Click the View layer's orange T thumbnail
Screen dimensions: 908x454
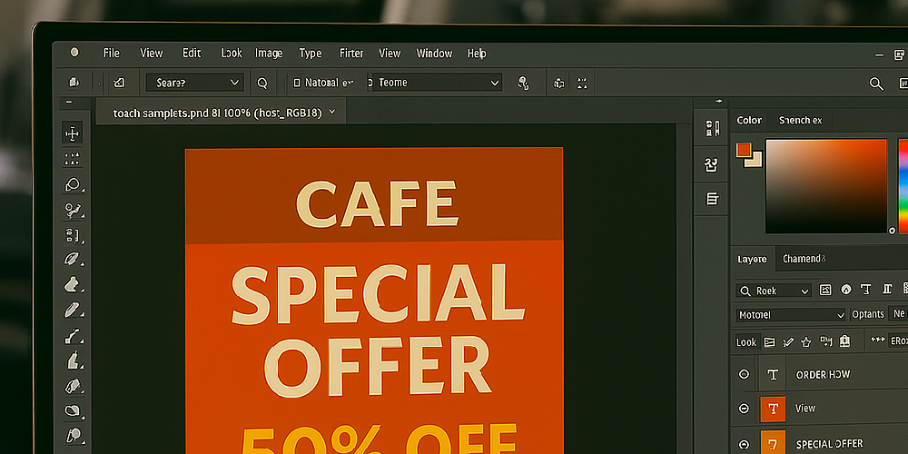click(x=773, y=409)
